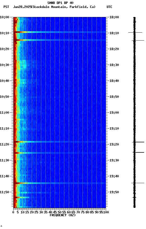Click the '19:50' UTC time label
This screenshot has width=146, height=229.
pyautogui.click(x=114, y=192)
